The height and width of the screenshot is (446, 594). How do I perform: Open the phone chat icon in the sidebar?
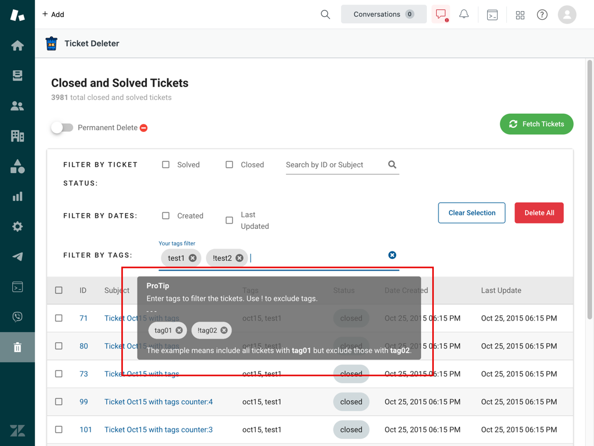(x=17, y=316)
